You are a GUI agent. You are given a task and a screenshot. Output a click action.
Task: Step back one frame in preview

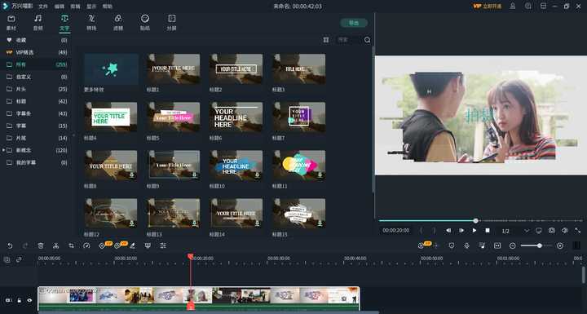(x=448, y=231)
